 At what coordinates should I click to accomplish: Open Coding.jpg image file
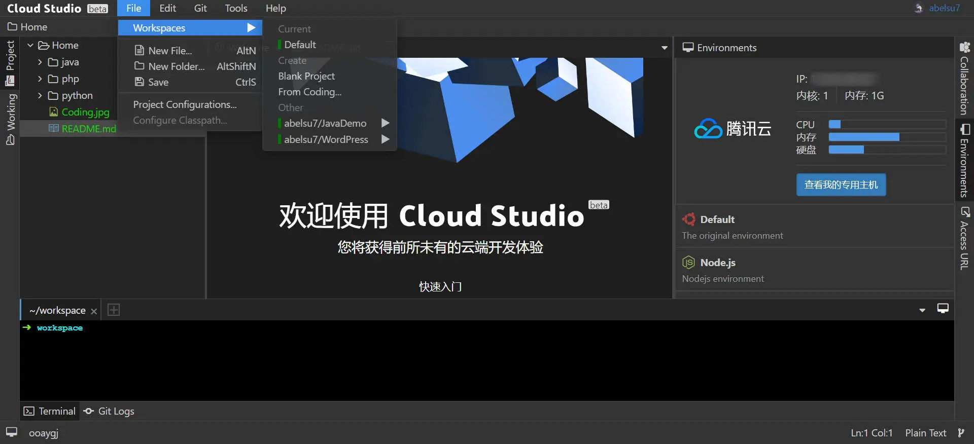pos(85,112)
